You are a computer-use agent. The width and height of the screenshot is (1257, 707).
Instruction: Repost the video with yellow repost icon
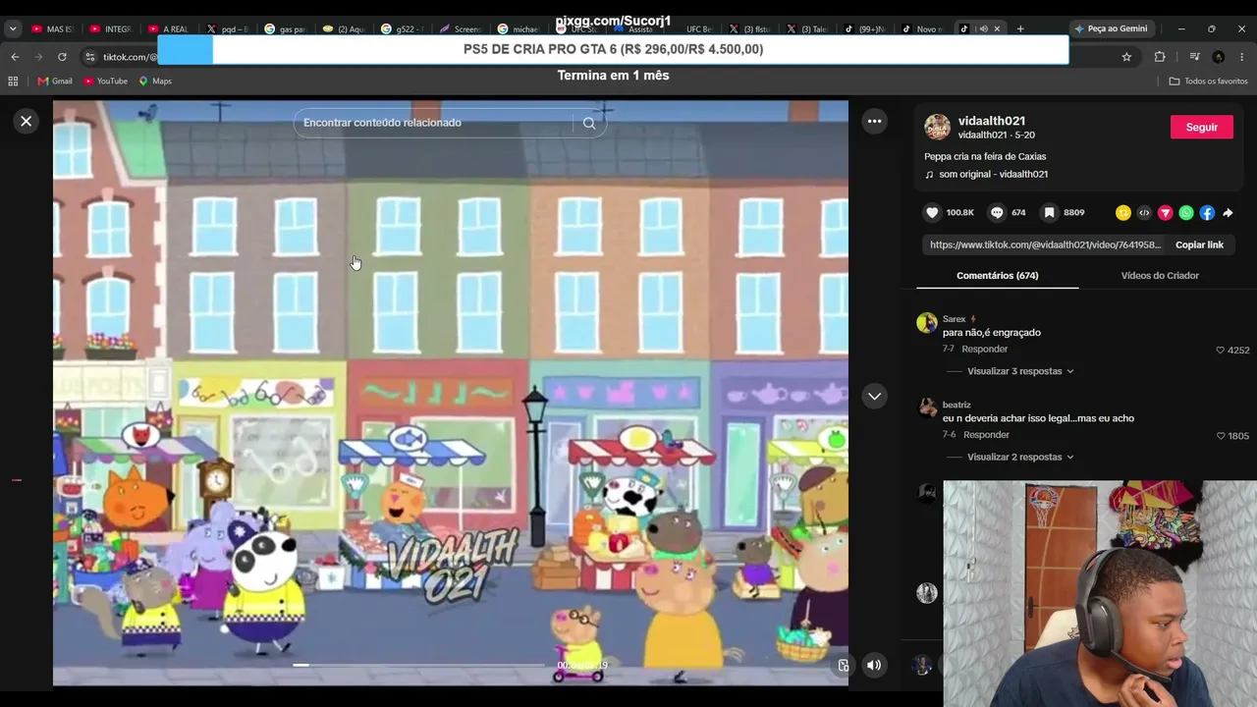coord(1123,212)
